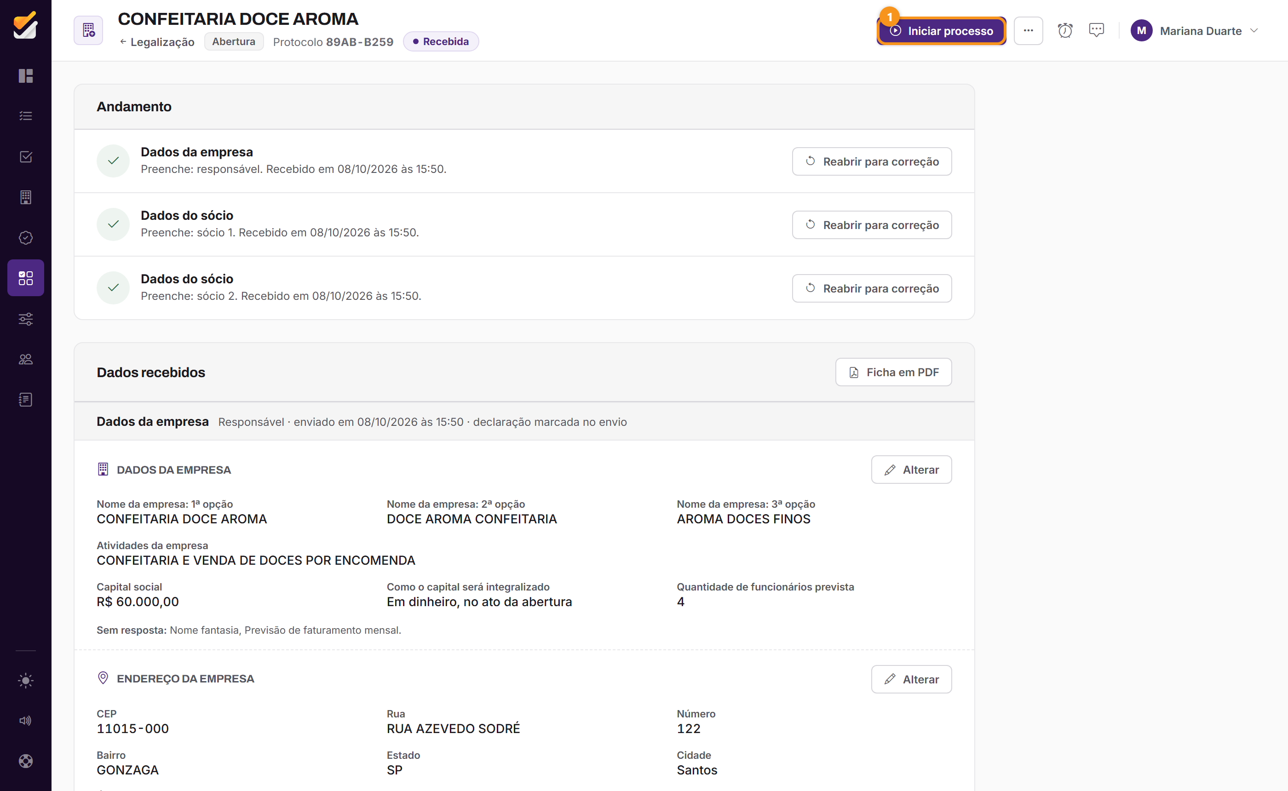Click the RUA AZEVEDO SODRÉ street value
Image resolution: width=1288 pixels, height=791 pixels.
click(453, 729)
